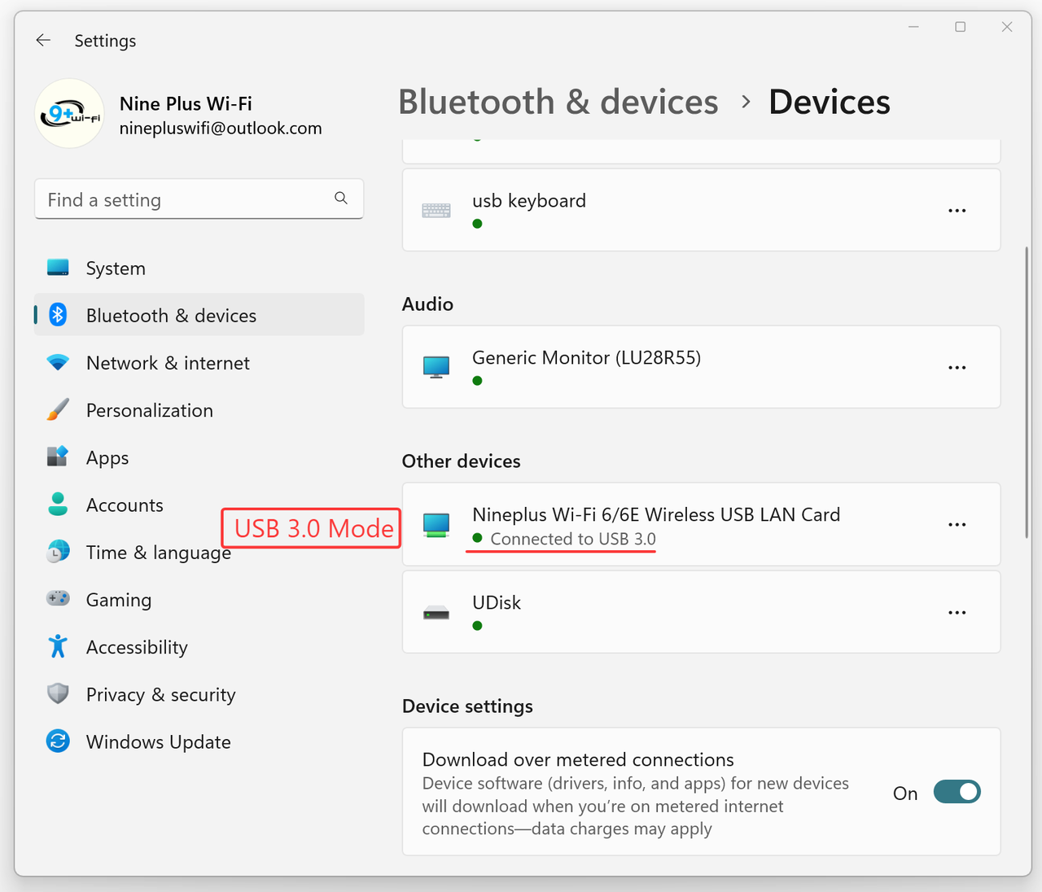Open Personalization settings
Viewport: 1042px width, 892px height.
coord(199,409)
